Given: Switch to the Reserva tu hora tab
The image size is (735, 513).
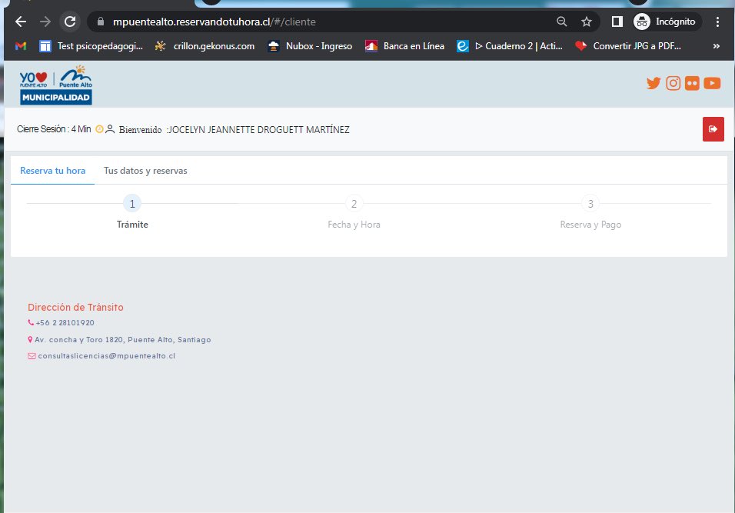Looking at the screenshot, I should (52, 171).
